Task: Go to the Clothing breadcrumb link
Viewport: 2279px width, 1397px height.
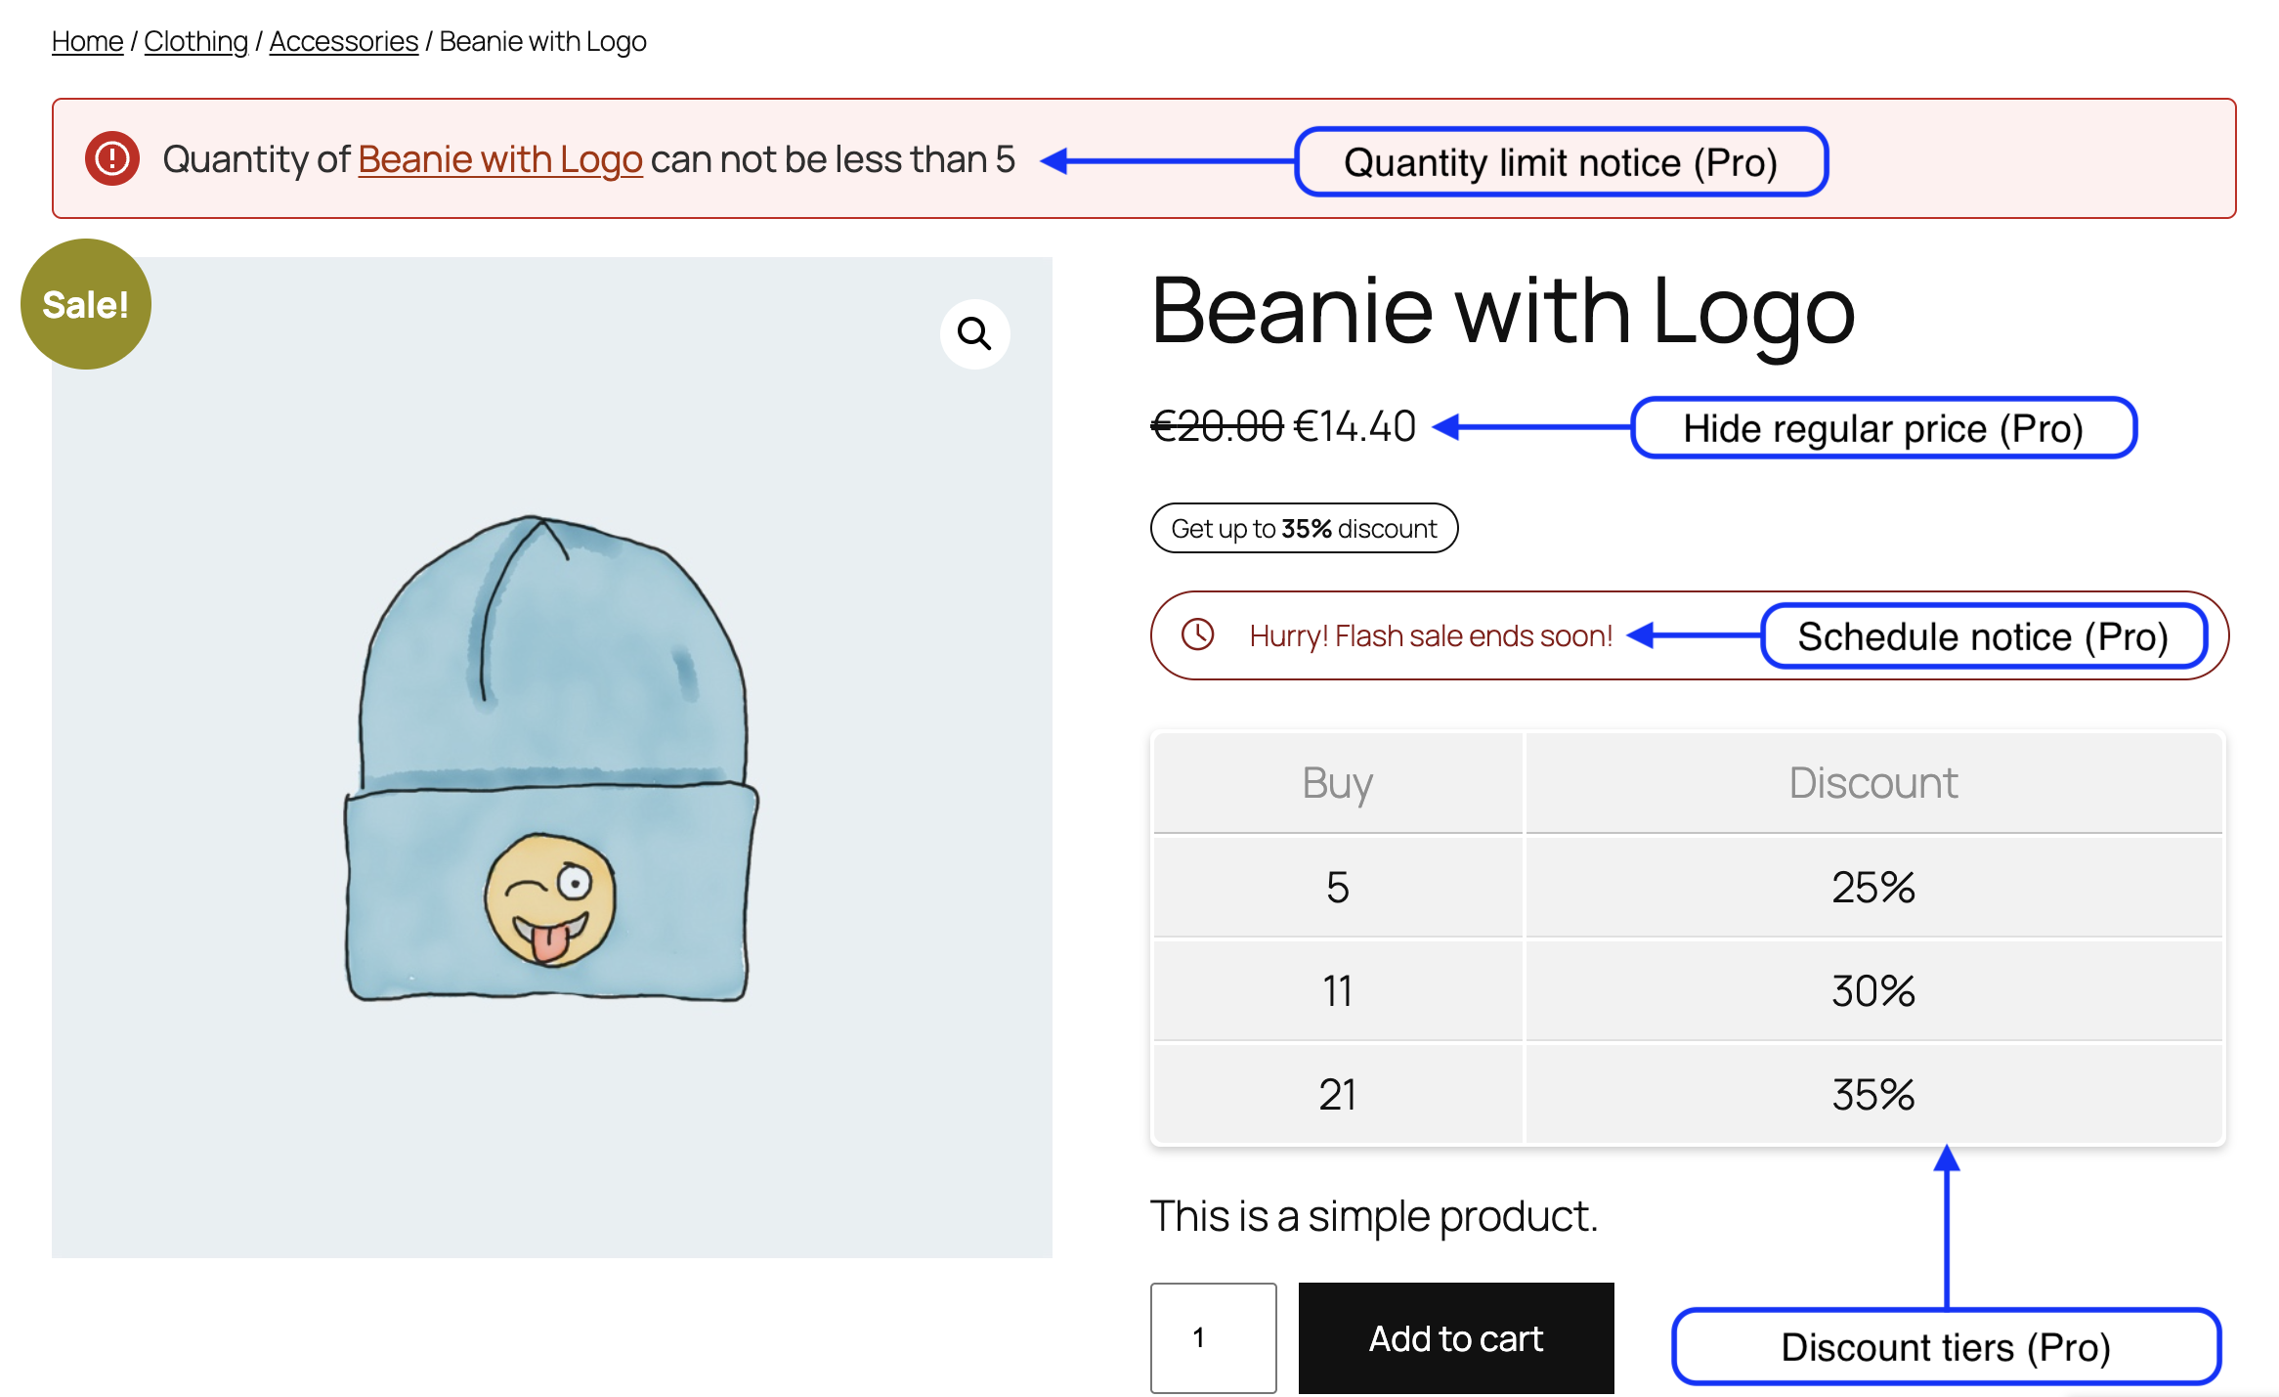Action: 195,41
